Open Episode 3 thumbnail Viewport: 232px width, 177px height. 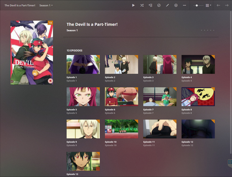160,64
